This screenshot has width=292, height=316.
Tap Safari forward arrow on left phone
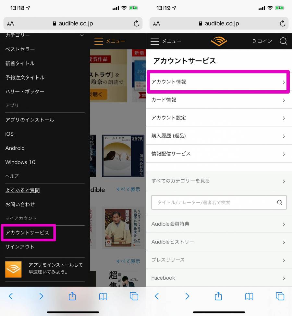click(41, 296)
